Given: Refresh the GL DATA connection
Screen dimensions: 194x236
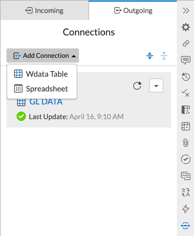Looking at the screenshot, I should point(137,86).
